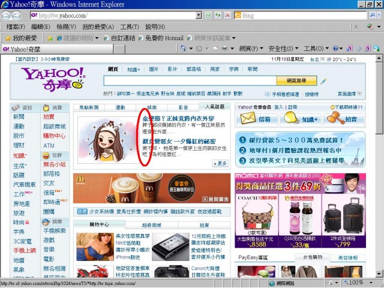Open the 頁面選擇 dropdown on Yahoo page
Screen dimensions: 384x288
[359, 94]
